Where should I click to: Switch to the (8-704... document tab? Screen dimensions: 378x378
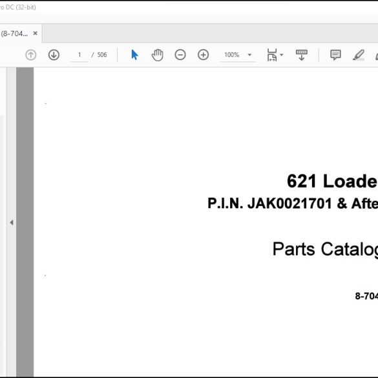point(21,33)
